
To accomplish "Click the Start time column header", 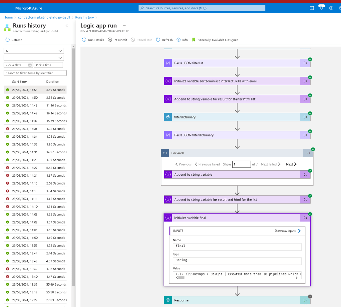I will [19, 82].
